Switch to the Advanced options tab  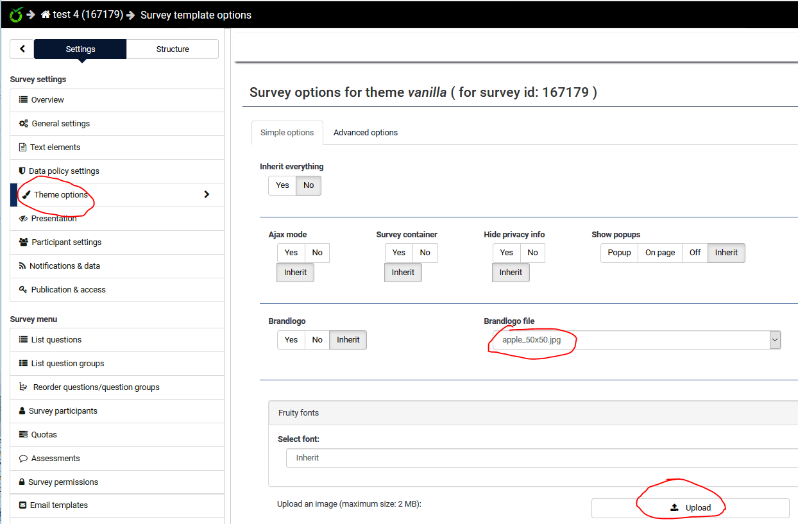365,133
